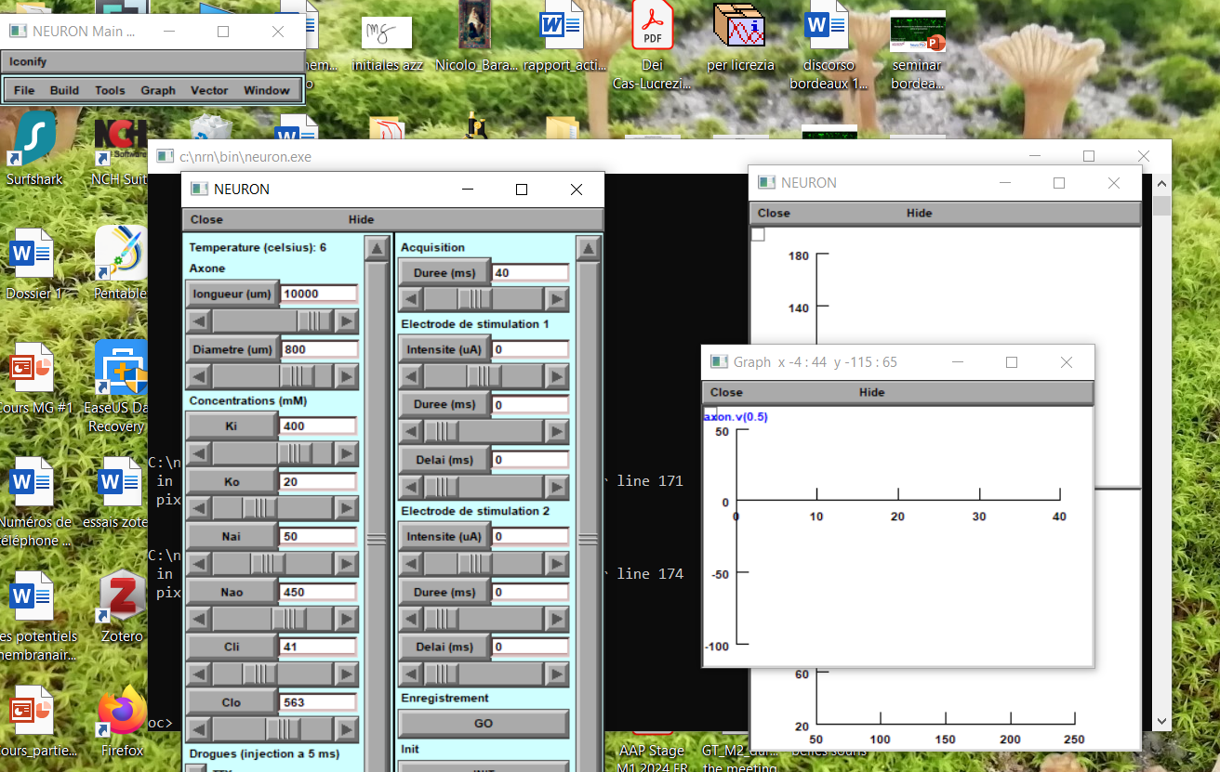
Task: Open the menu box at rear NEURON graph corner
Action: [758, 234]
